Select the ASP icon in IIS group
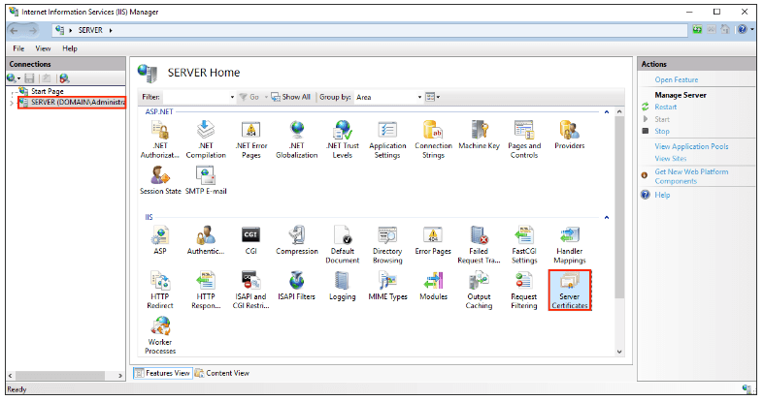This screenshot has width=764, height=401. [x=160, y=240]
